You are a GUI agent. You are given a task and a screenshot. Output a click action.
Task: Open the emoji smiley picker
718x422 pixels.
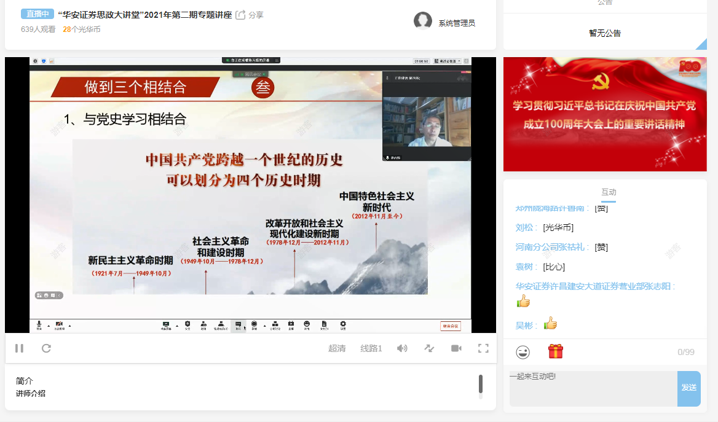(x=523, y=352)
